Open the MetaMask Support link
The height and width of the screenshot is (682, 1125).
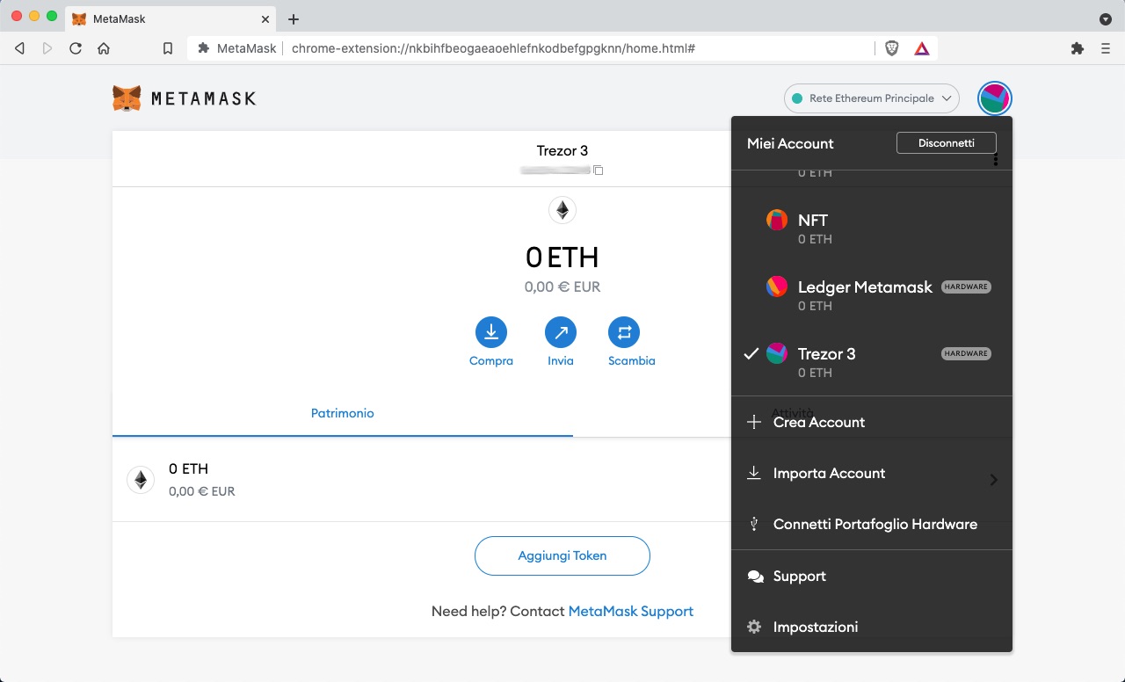coord(631,612)
